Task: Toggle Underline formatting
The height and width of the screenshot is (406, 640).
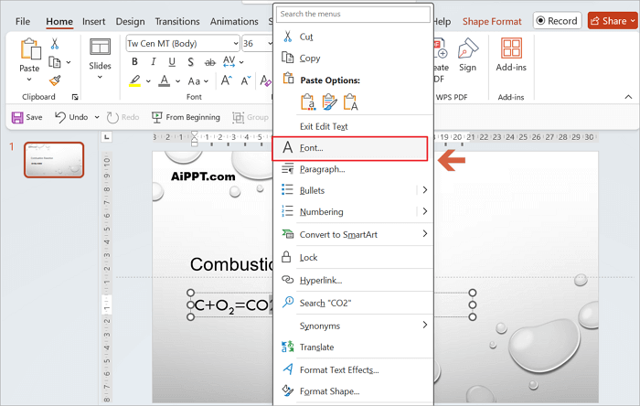Action: click(x=167, y=62)
